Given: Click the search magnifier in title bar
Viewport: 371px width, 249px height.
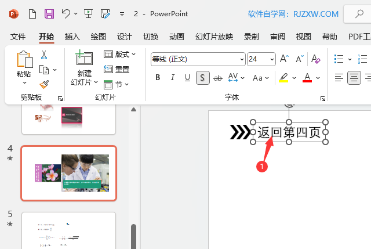Looking at the screenshot, I should pos(359,14).
